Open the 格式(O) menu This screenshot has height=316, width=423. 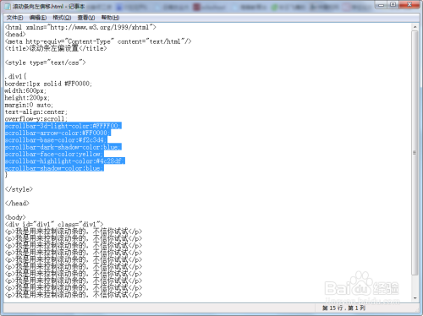click(62, 18)
